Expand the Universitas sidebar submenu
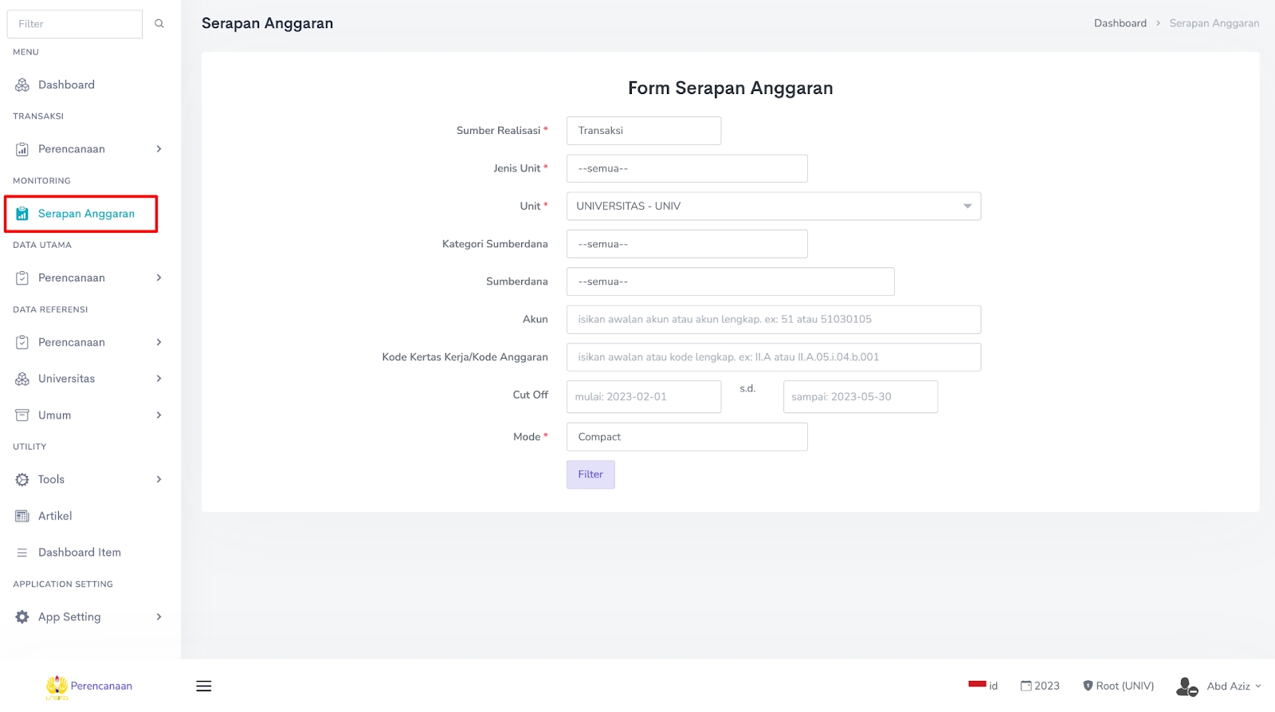 tap(88, 379)
